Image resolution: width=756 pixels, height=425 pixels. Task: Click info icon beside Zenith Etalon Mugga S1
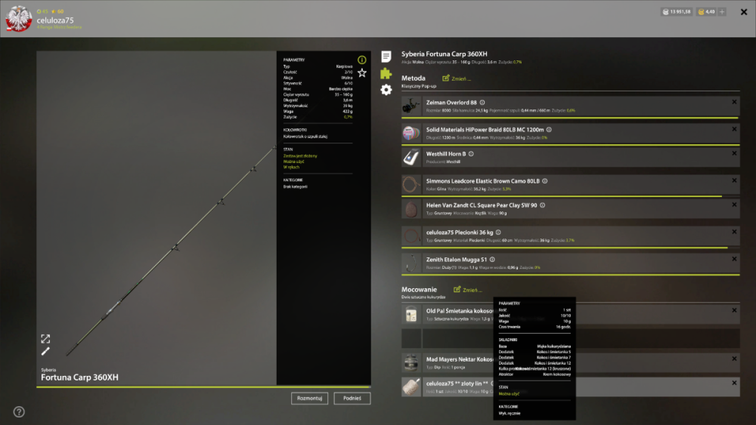pyautogui.click(x=492, y=260)
